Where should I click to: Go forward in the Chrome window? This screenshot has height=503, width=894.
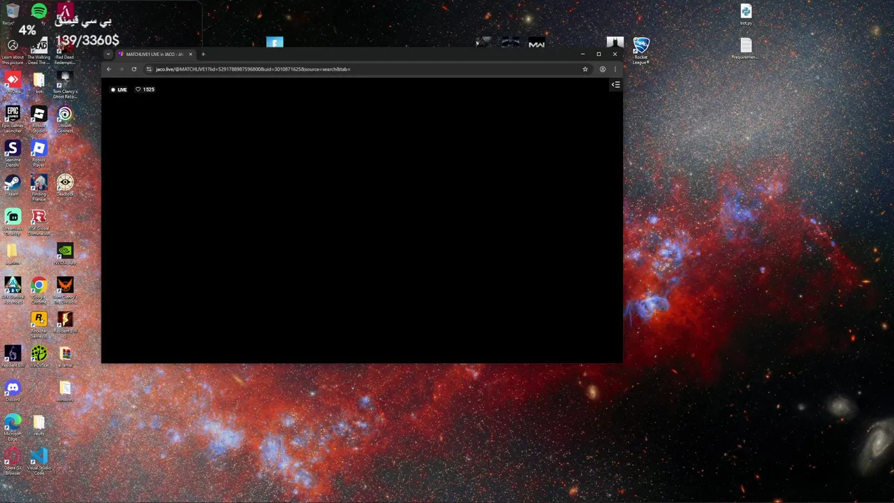[x=121, y=69]
